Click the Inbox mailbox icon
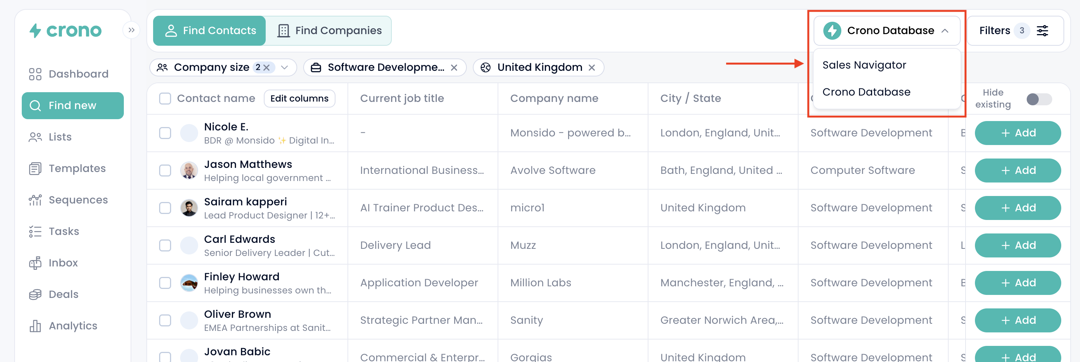Image resolution: width=1080 pixels, height=362 pixels. point(35,263)
